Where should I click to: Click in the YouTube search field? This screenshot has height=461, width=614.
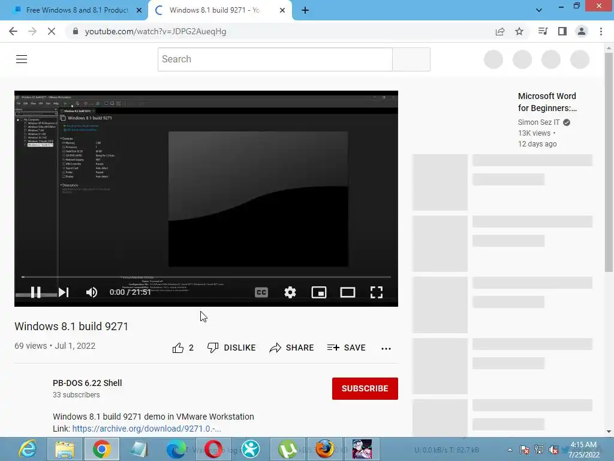(275, 59)
